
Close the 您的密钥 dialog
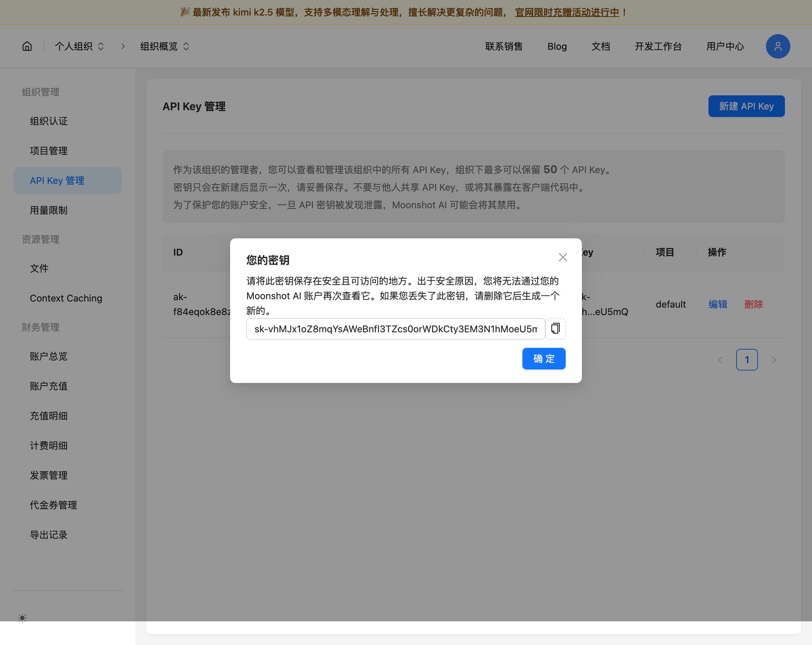[563, 257]
